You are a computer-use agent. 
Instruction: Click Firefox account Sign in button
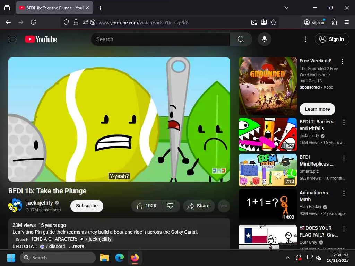314,22
